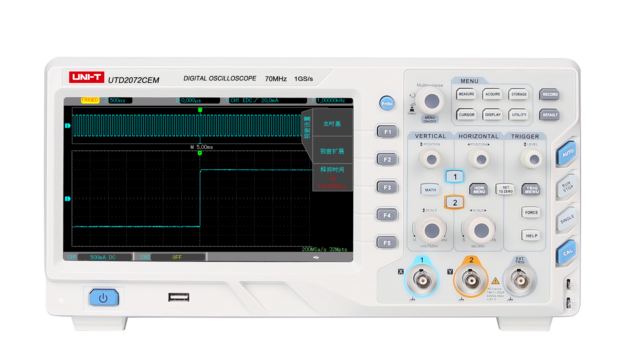Click the FORCE trigger button
Viewport: 624px width, 361px height.
point(531,212)
